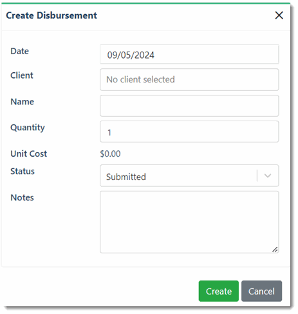
Task: Focus the empty Name input field
Action: coord(189,106)
